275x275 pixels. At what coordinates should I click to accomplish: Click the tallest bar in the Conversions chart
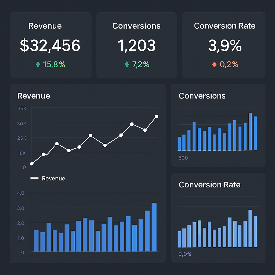point(250,132)
